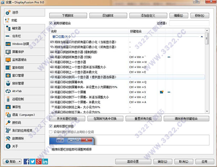Click titlebar button icon in 将窗口移动到下一个屏幕 row
Viewport: 217px width, 167px height.
[x=162, y=92]
